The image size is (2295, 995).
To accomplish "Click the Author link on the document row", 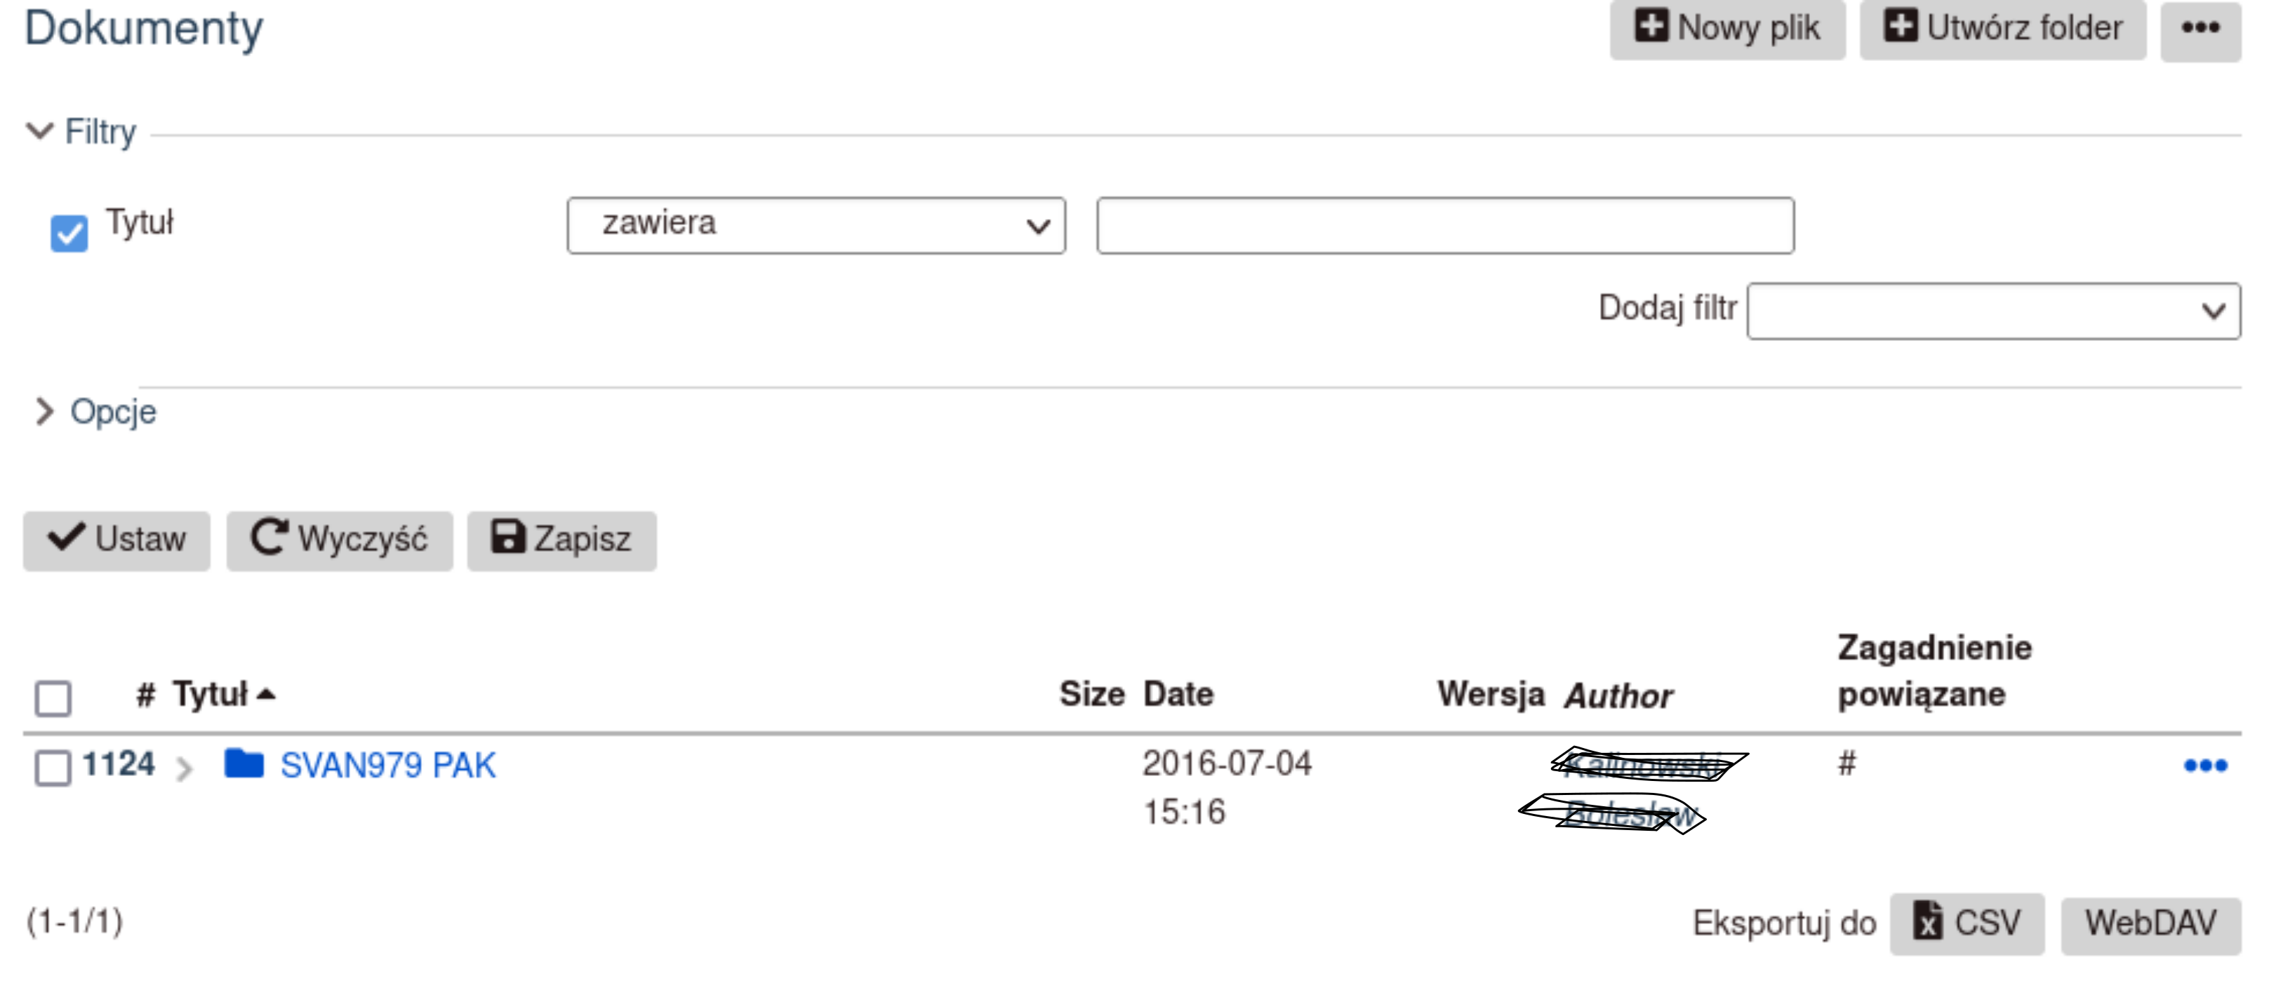I will [x=1642, y=788].
